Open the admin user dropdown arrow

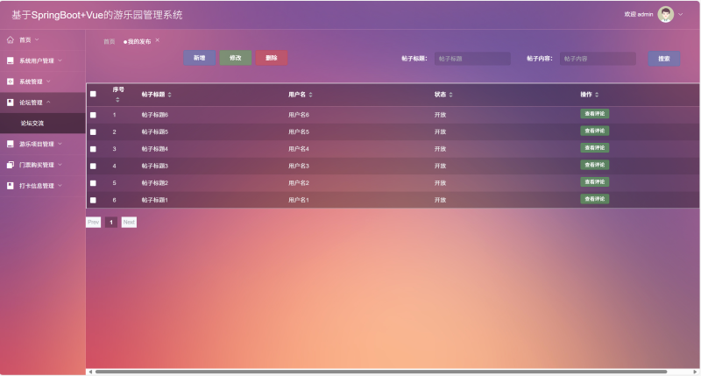tap(681, 14)
